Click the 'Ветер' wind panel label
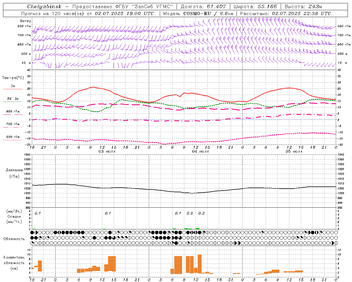The width and height of the screenshot is (352, 282). (x=26, y=21)
